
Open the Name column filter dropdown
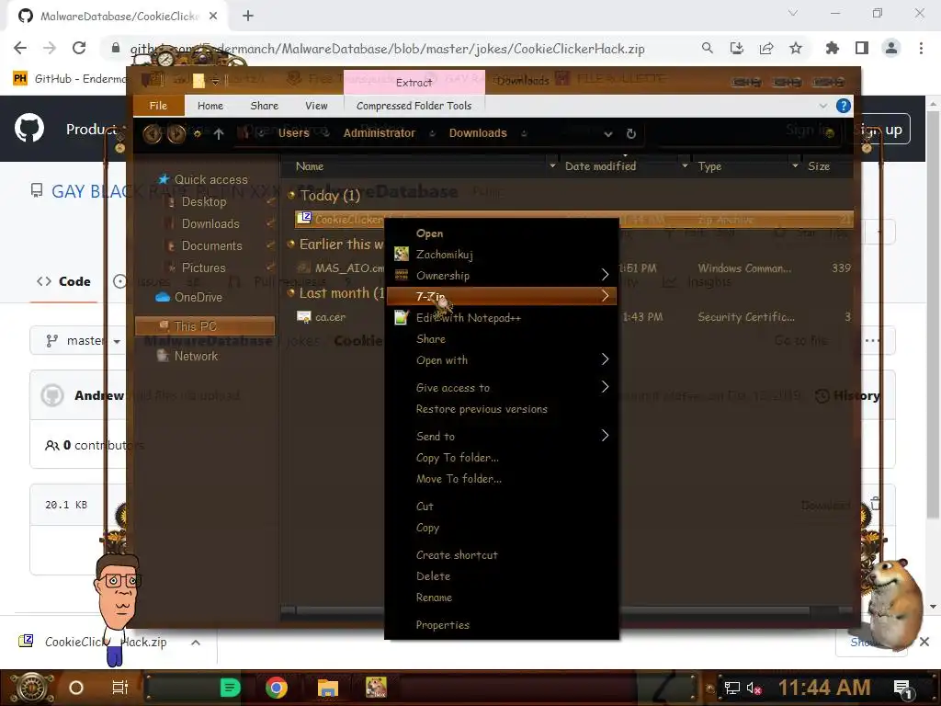pos(552,165)
